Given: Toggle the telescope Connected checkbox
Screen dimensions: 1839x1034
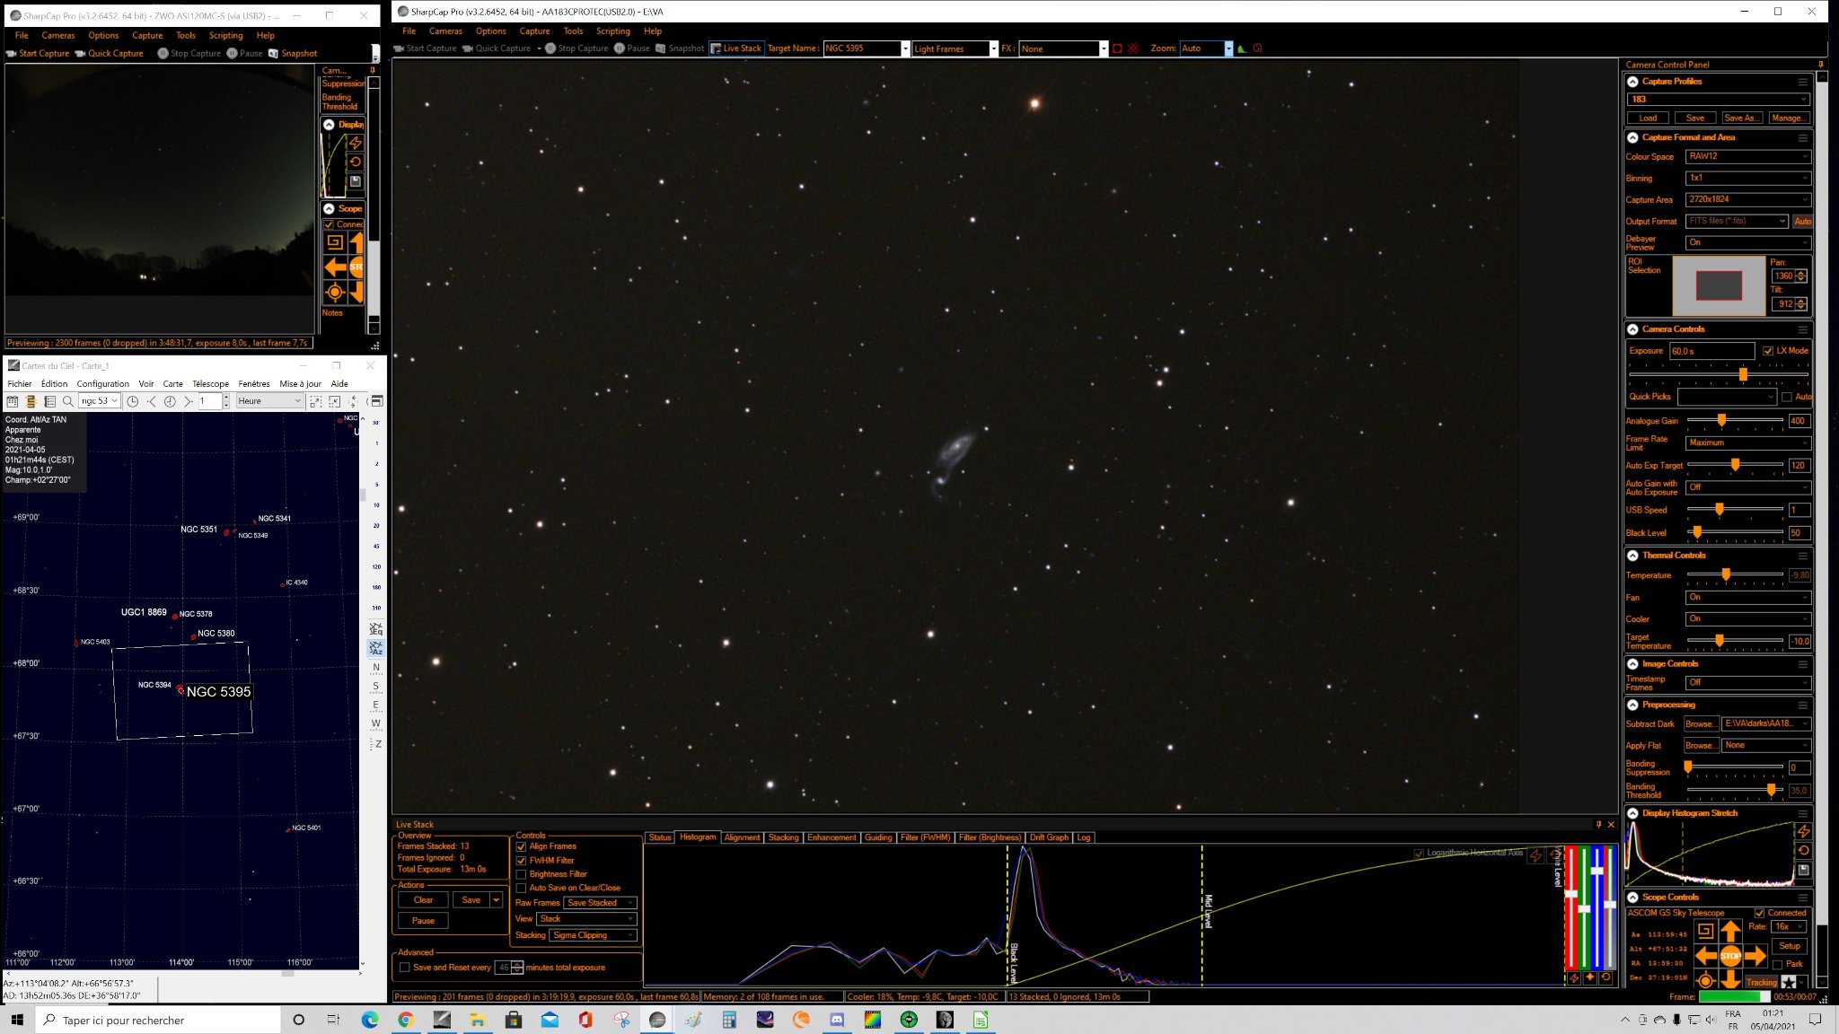Looking at the screenshot, I should click(x=1760, y=913).
